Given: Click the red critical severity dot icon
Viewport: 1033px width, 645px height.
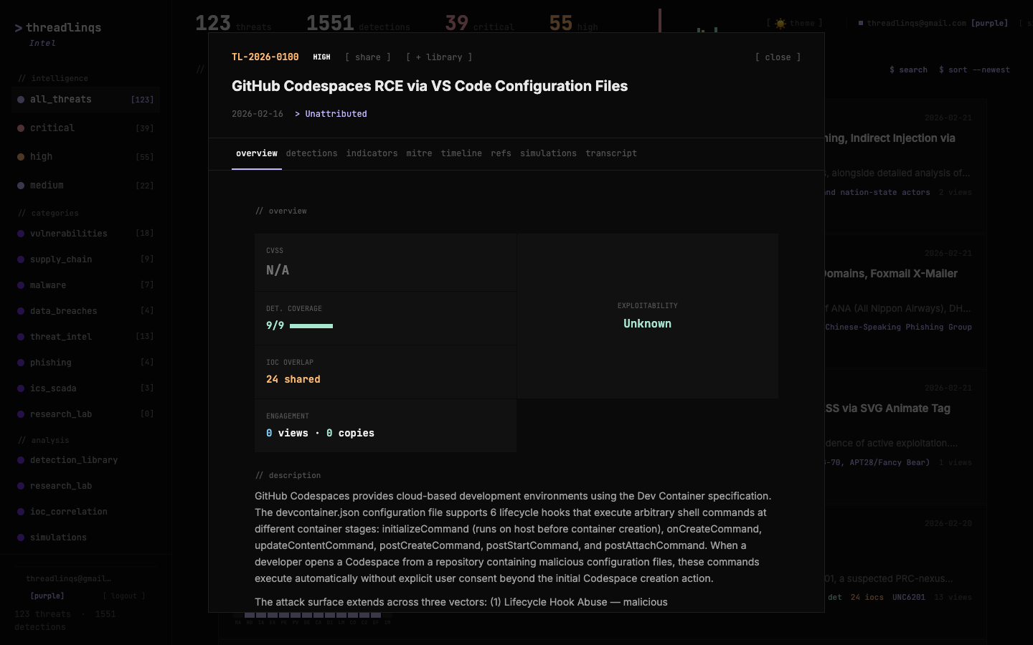Looking at the screenshot, I should (20, 128).
